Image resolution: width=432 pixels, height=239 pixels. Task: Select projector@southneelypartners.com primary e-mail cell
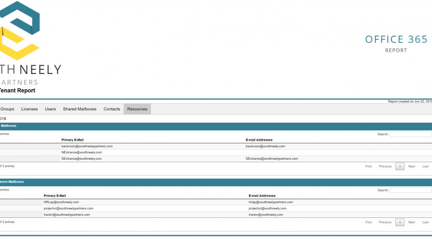(68, 209)
